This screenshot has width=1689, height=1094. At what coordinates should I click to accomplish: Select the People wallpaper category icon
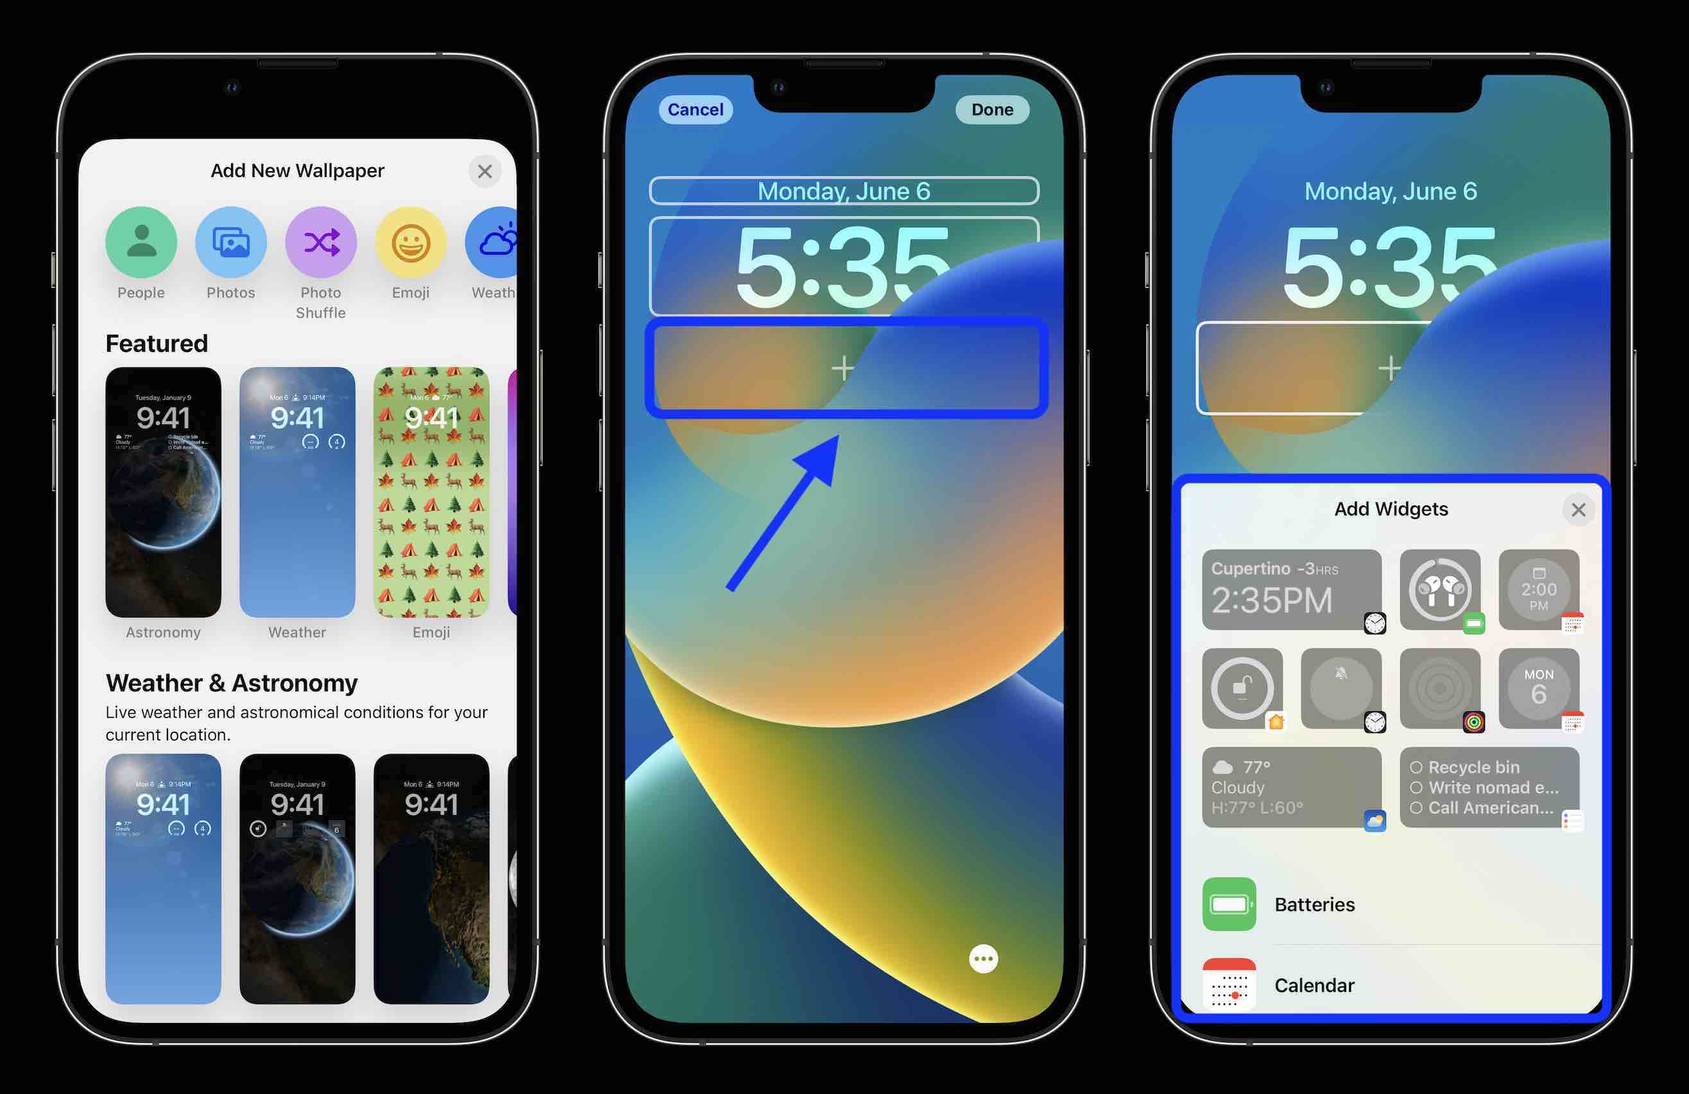tap(139, 241)
